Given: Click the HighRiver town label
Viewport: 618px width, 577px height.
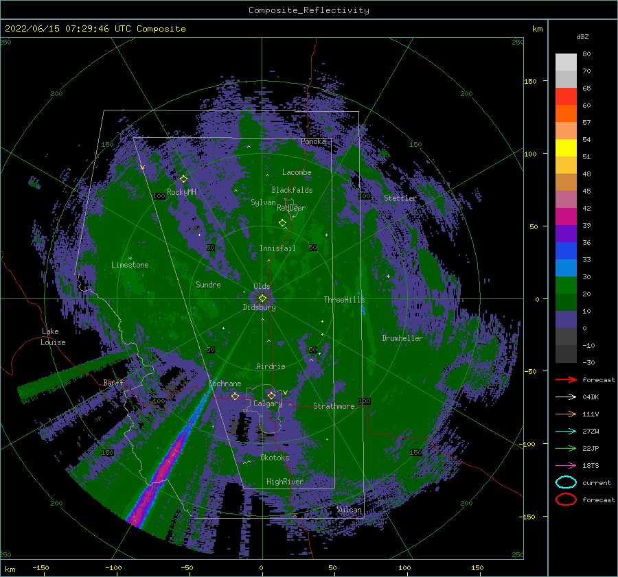Looking at the screenshot, I should tap(285, 482).
